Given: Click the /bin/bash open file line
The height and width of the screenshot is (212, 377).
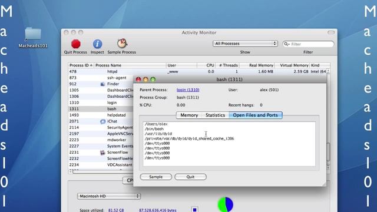Looking at the screenshot, I should (x=154, y=129).
